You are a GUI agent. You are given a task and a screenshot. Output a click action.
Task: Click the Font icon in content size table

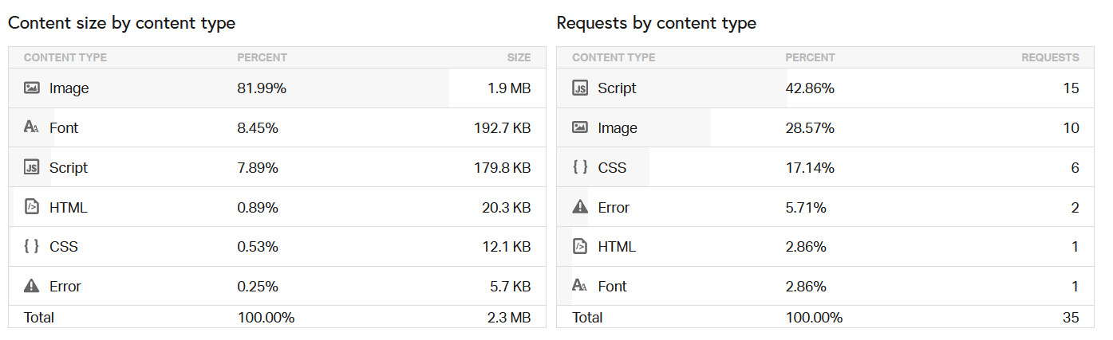(x=32, y=127)
